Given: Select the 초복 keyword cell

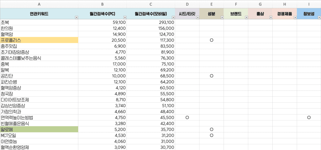Looking at the screenshot, I should pos(39,22).
